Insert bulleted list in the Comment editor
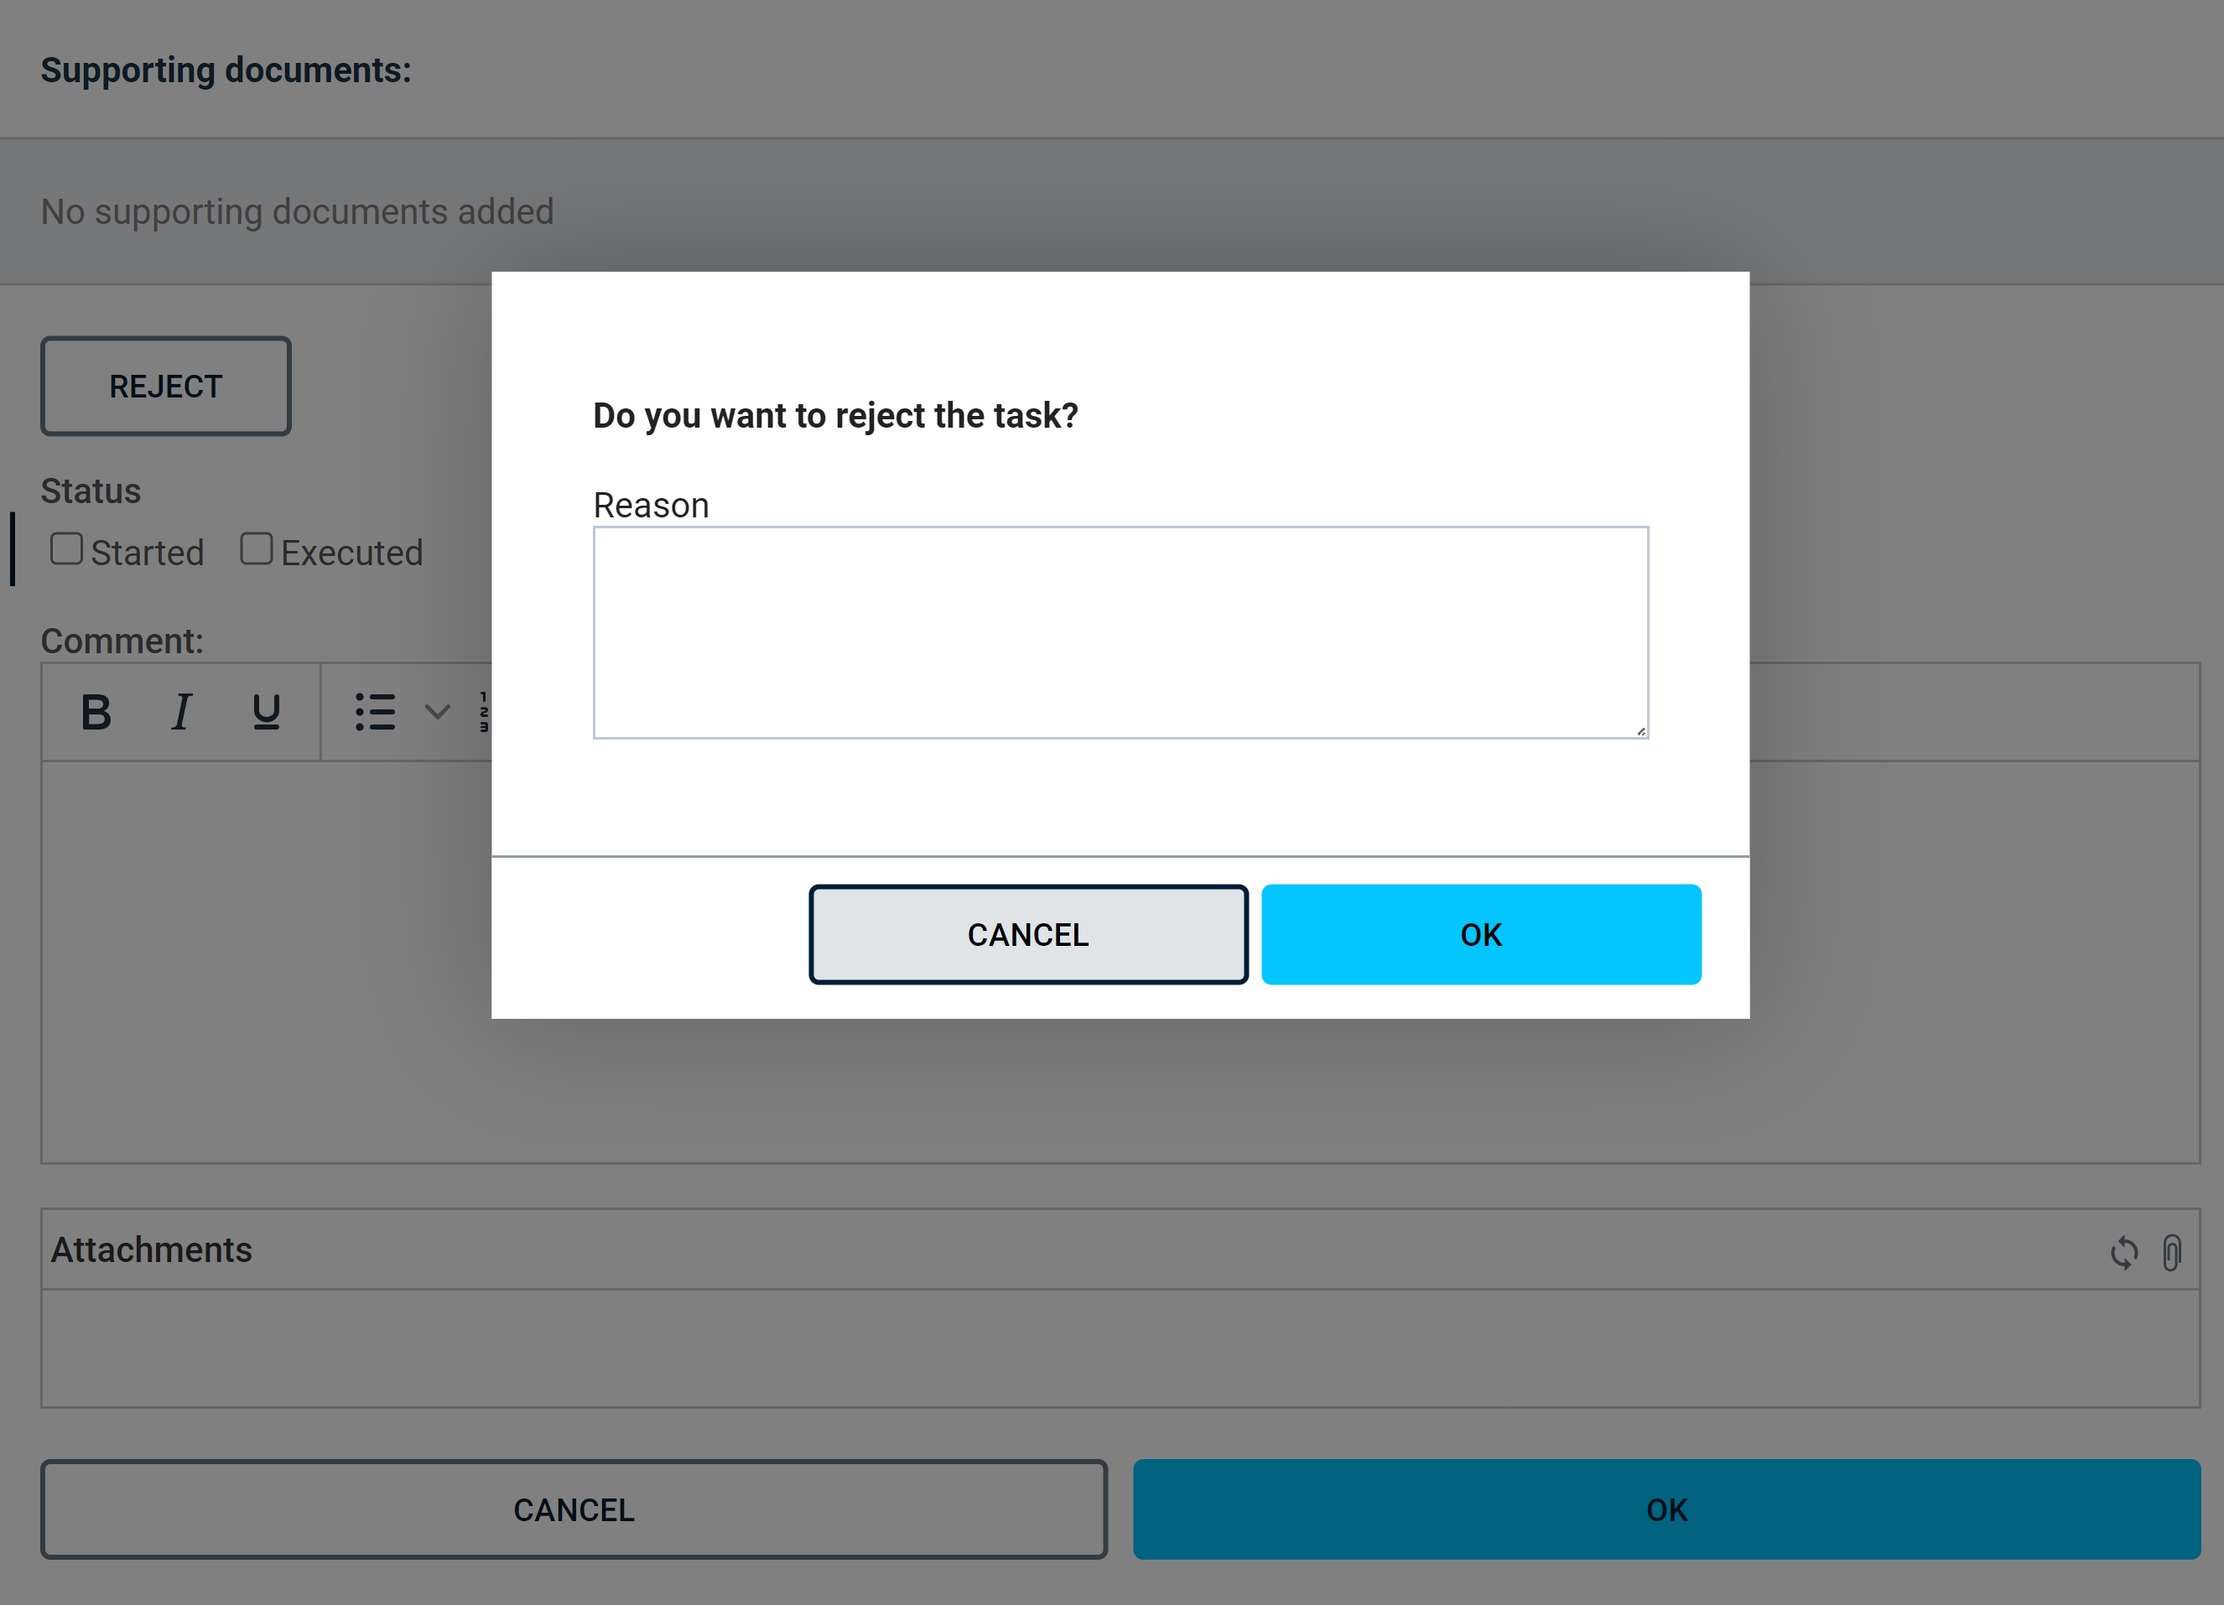This screenshot has width=2224, height=1605. click(x=375, y=712)
